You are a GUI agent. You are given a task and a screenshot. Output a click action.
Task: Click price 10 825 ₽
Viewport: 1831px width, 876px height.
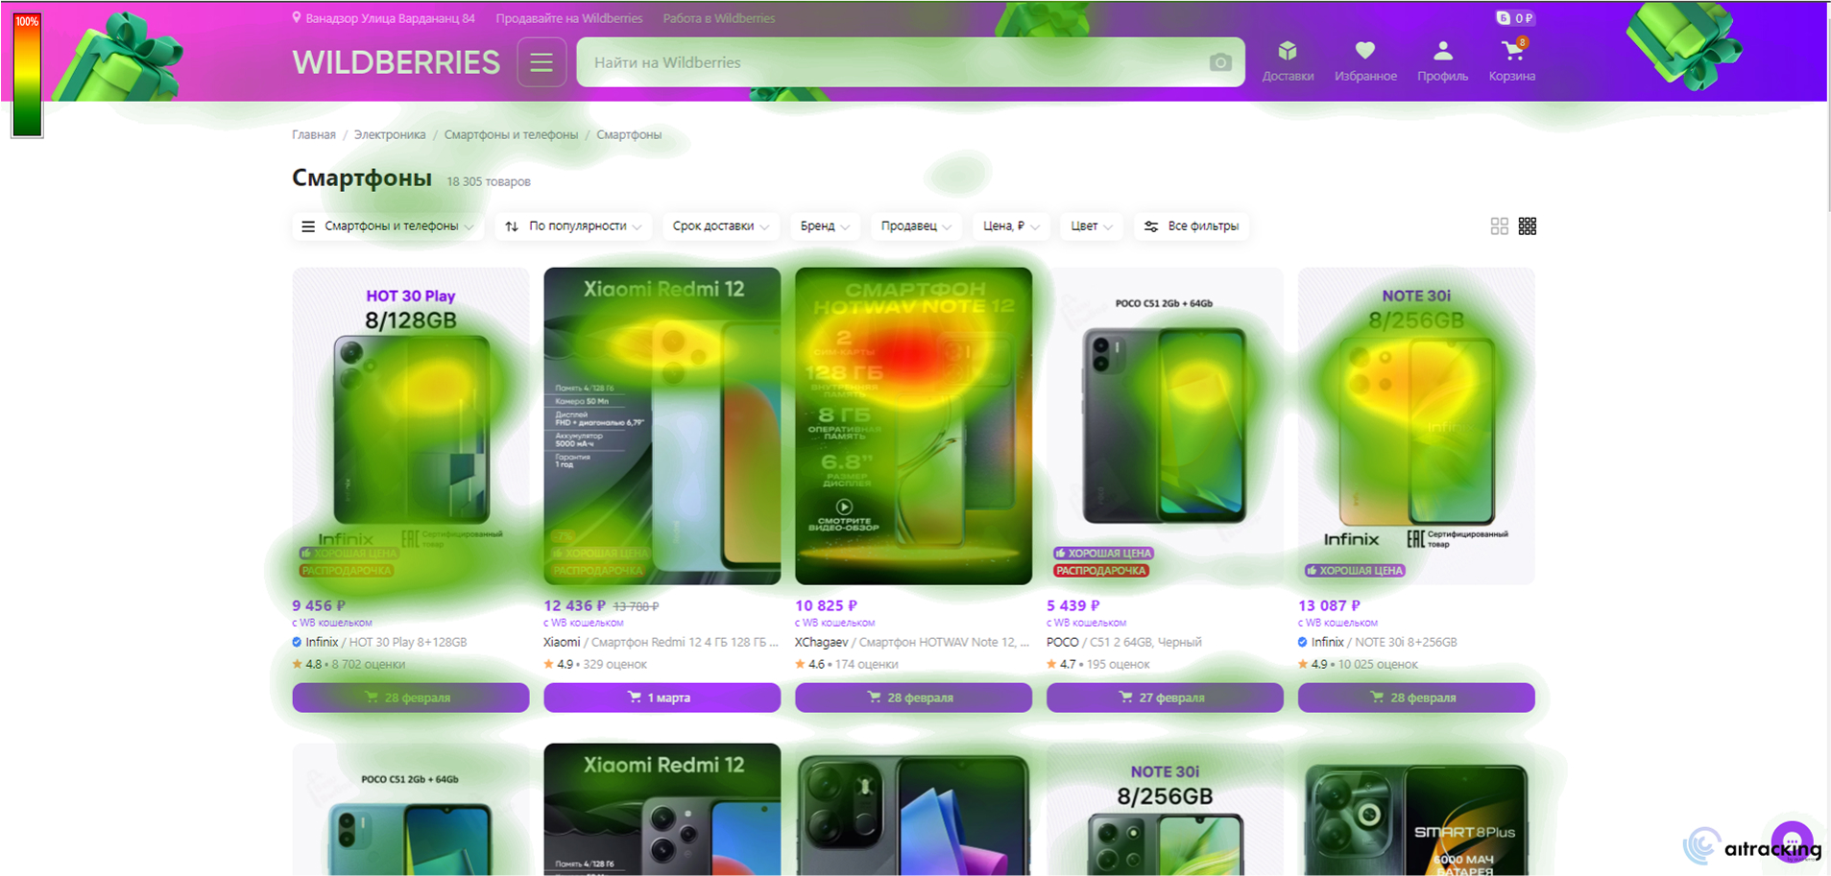tap(827, 605)
